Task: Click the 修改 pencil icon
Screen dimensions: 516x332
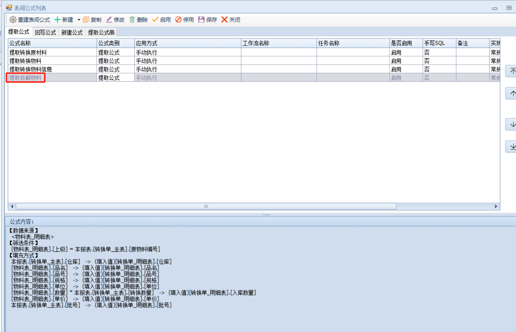Action: tap(109, 20)
